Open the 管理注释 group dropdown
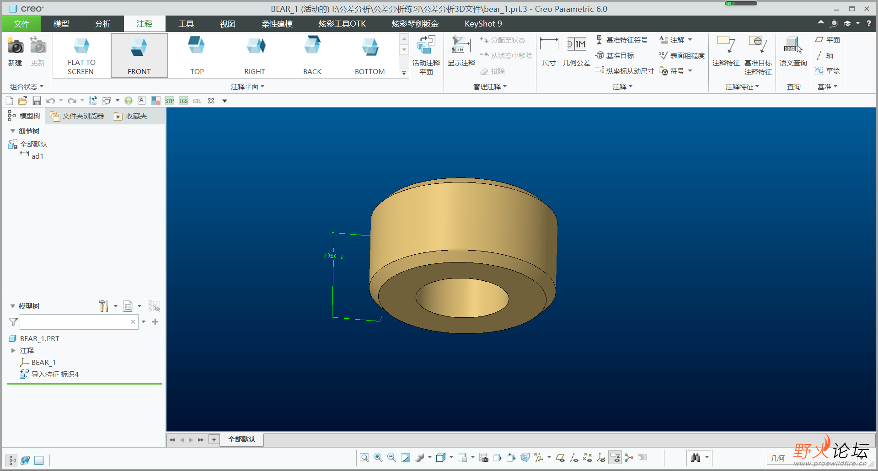This screenshot has width=878, height=471. [x=490, y=86]
